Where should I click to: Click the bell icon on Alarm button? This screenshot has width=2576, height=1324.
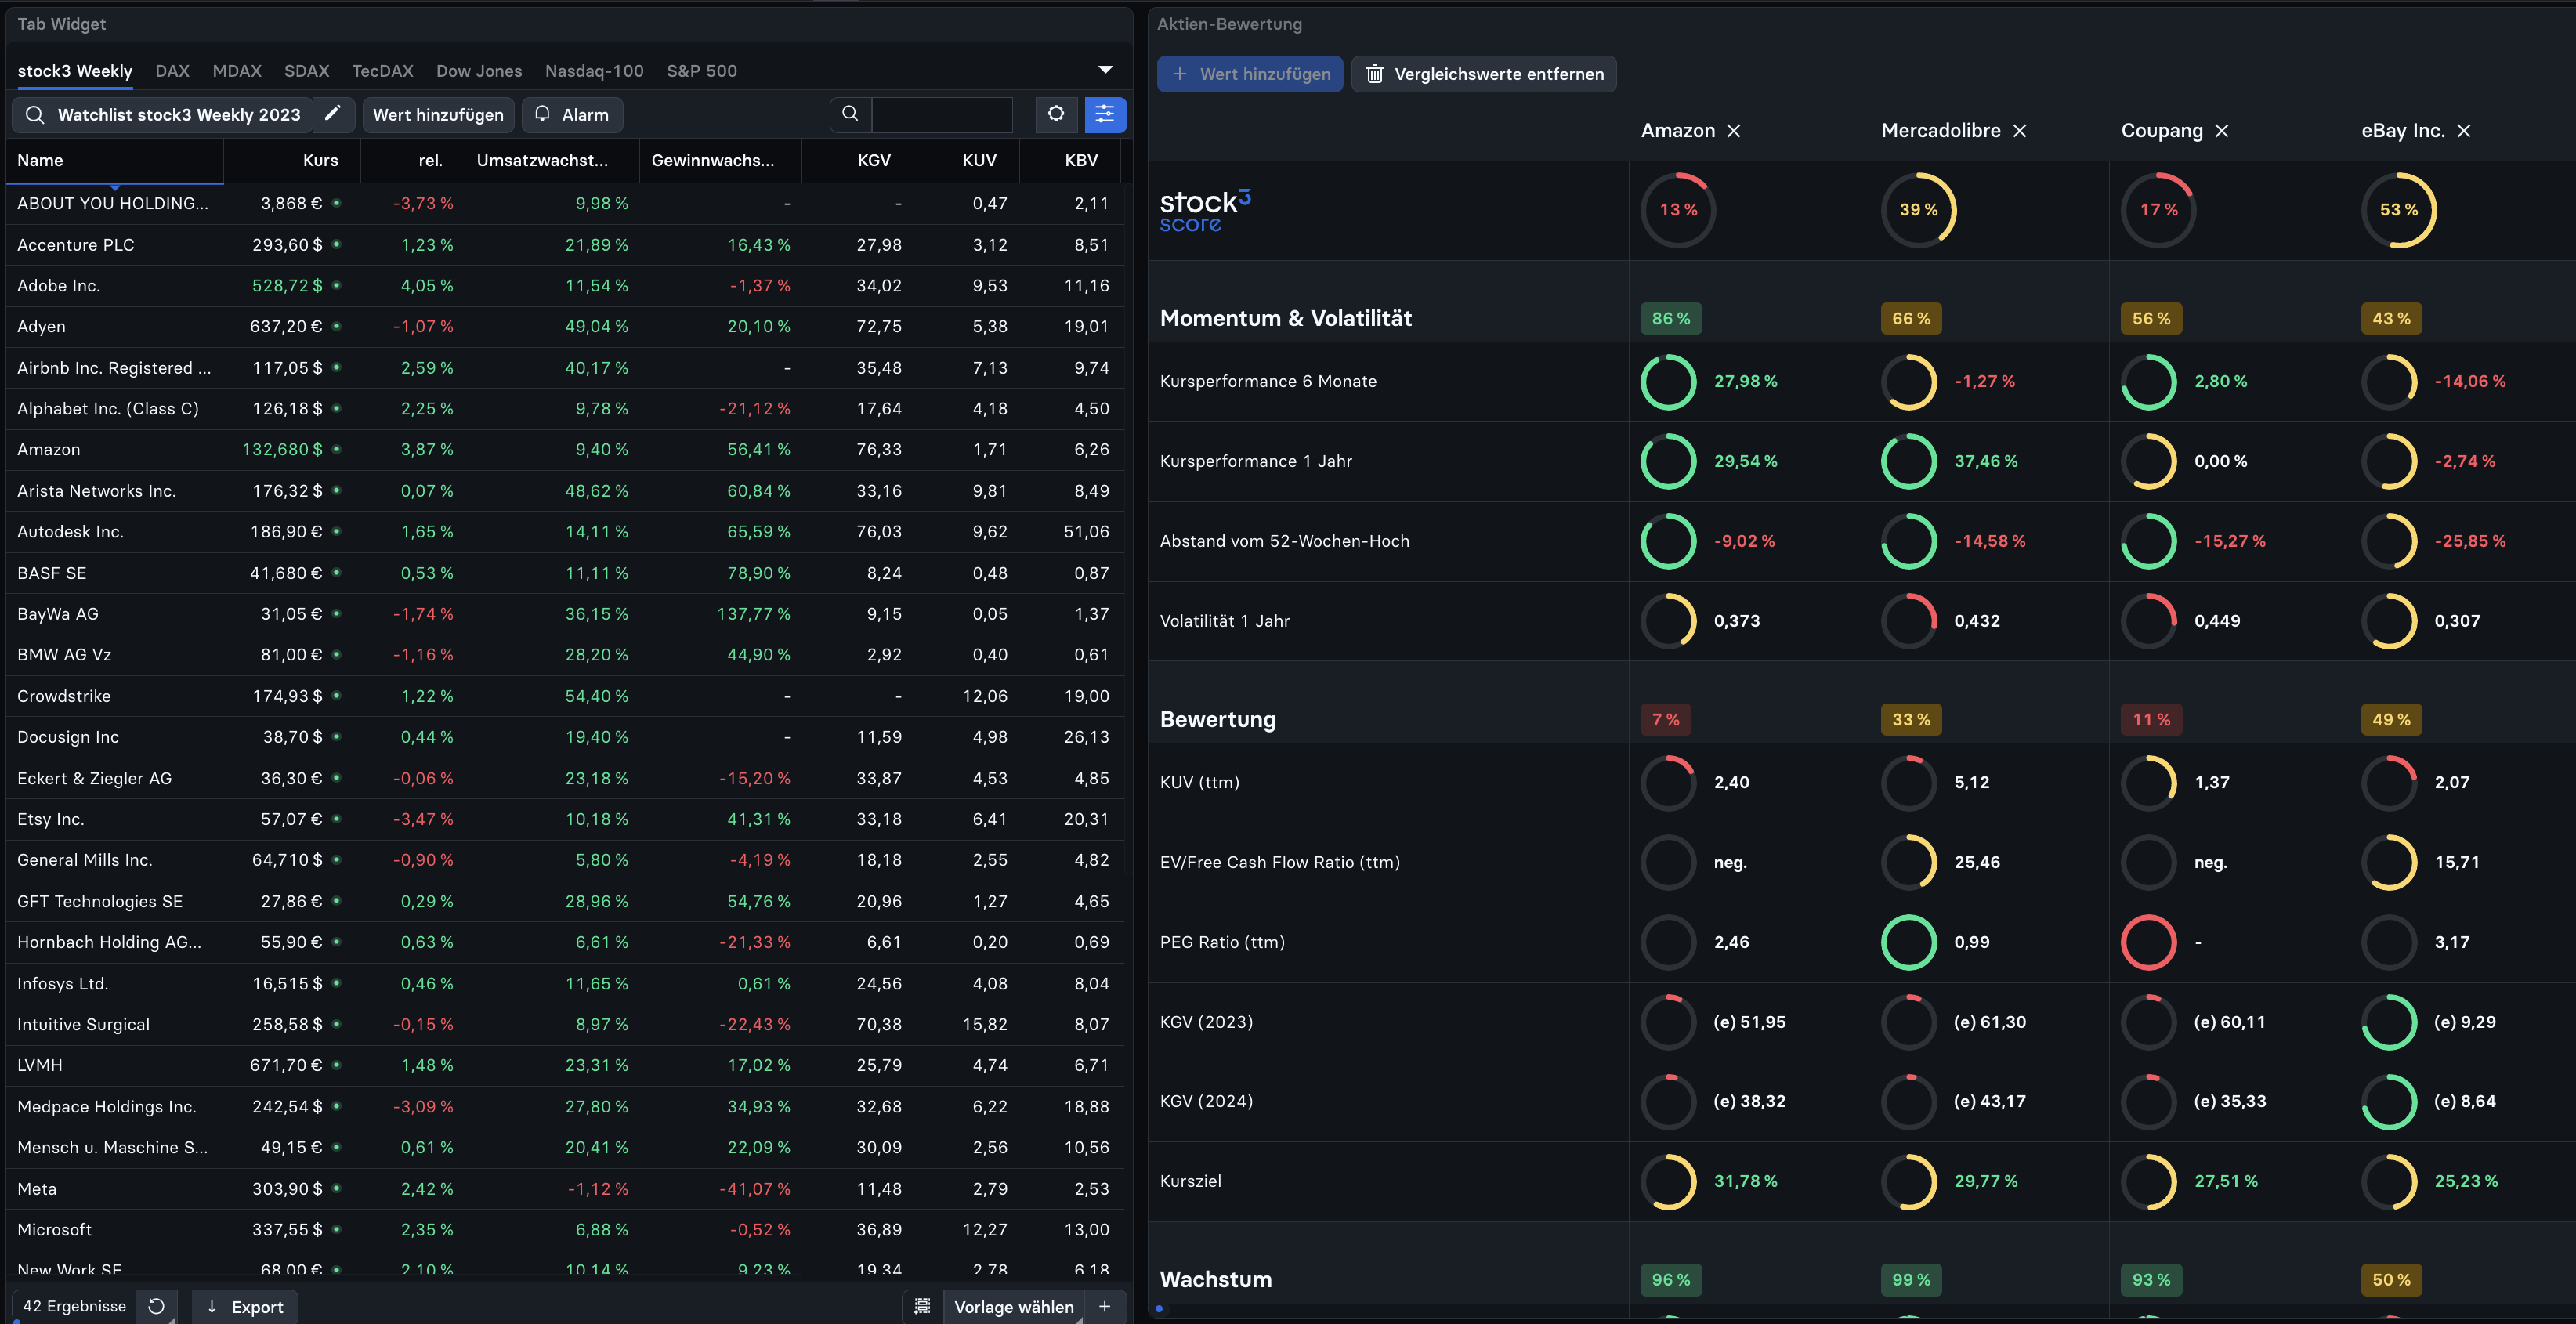tap(542, 114)
